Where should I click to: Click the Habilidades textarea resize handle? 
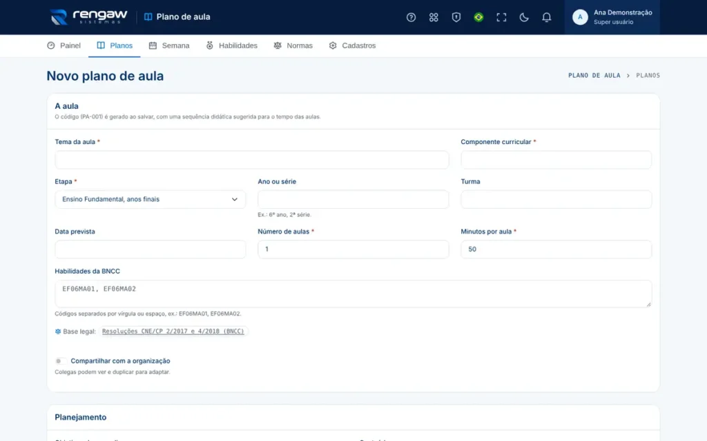point(648,305)
